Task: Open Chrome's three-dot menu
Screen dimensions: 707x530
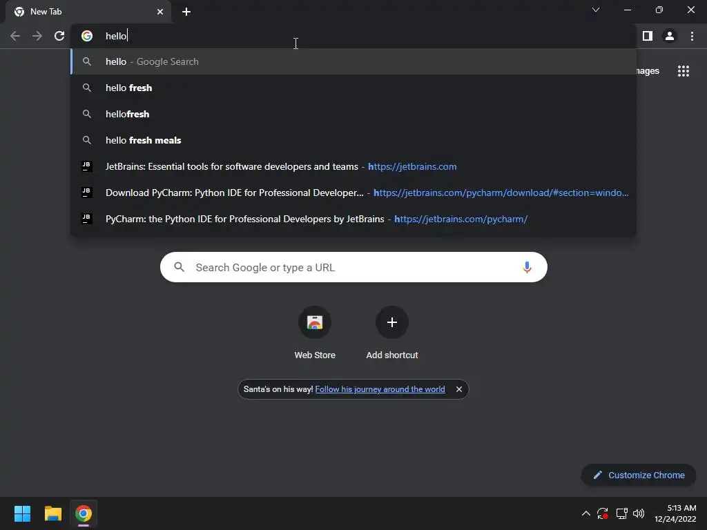Action: click(692, 36)
